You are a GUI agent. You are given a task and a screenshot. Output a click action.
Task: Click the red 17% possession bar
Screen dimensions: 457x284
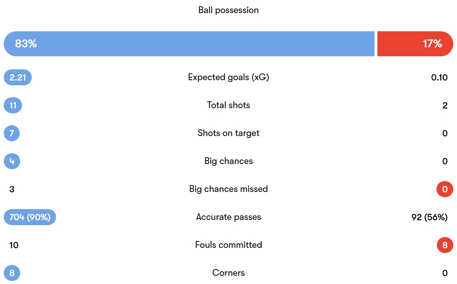(x=415, y=44)
